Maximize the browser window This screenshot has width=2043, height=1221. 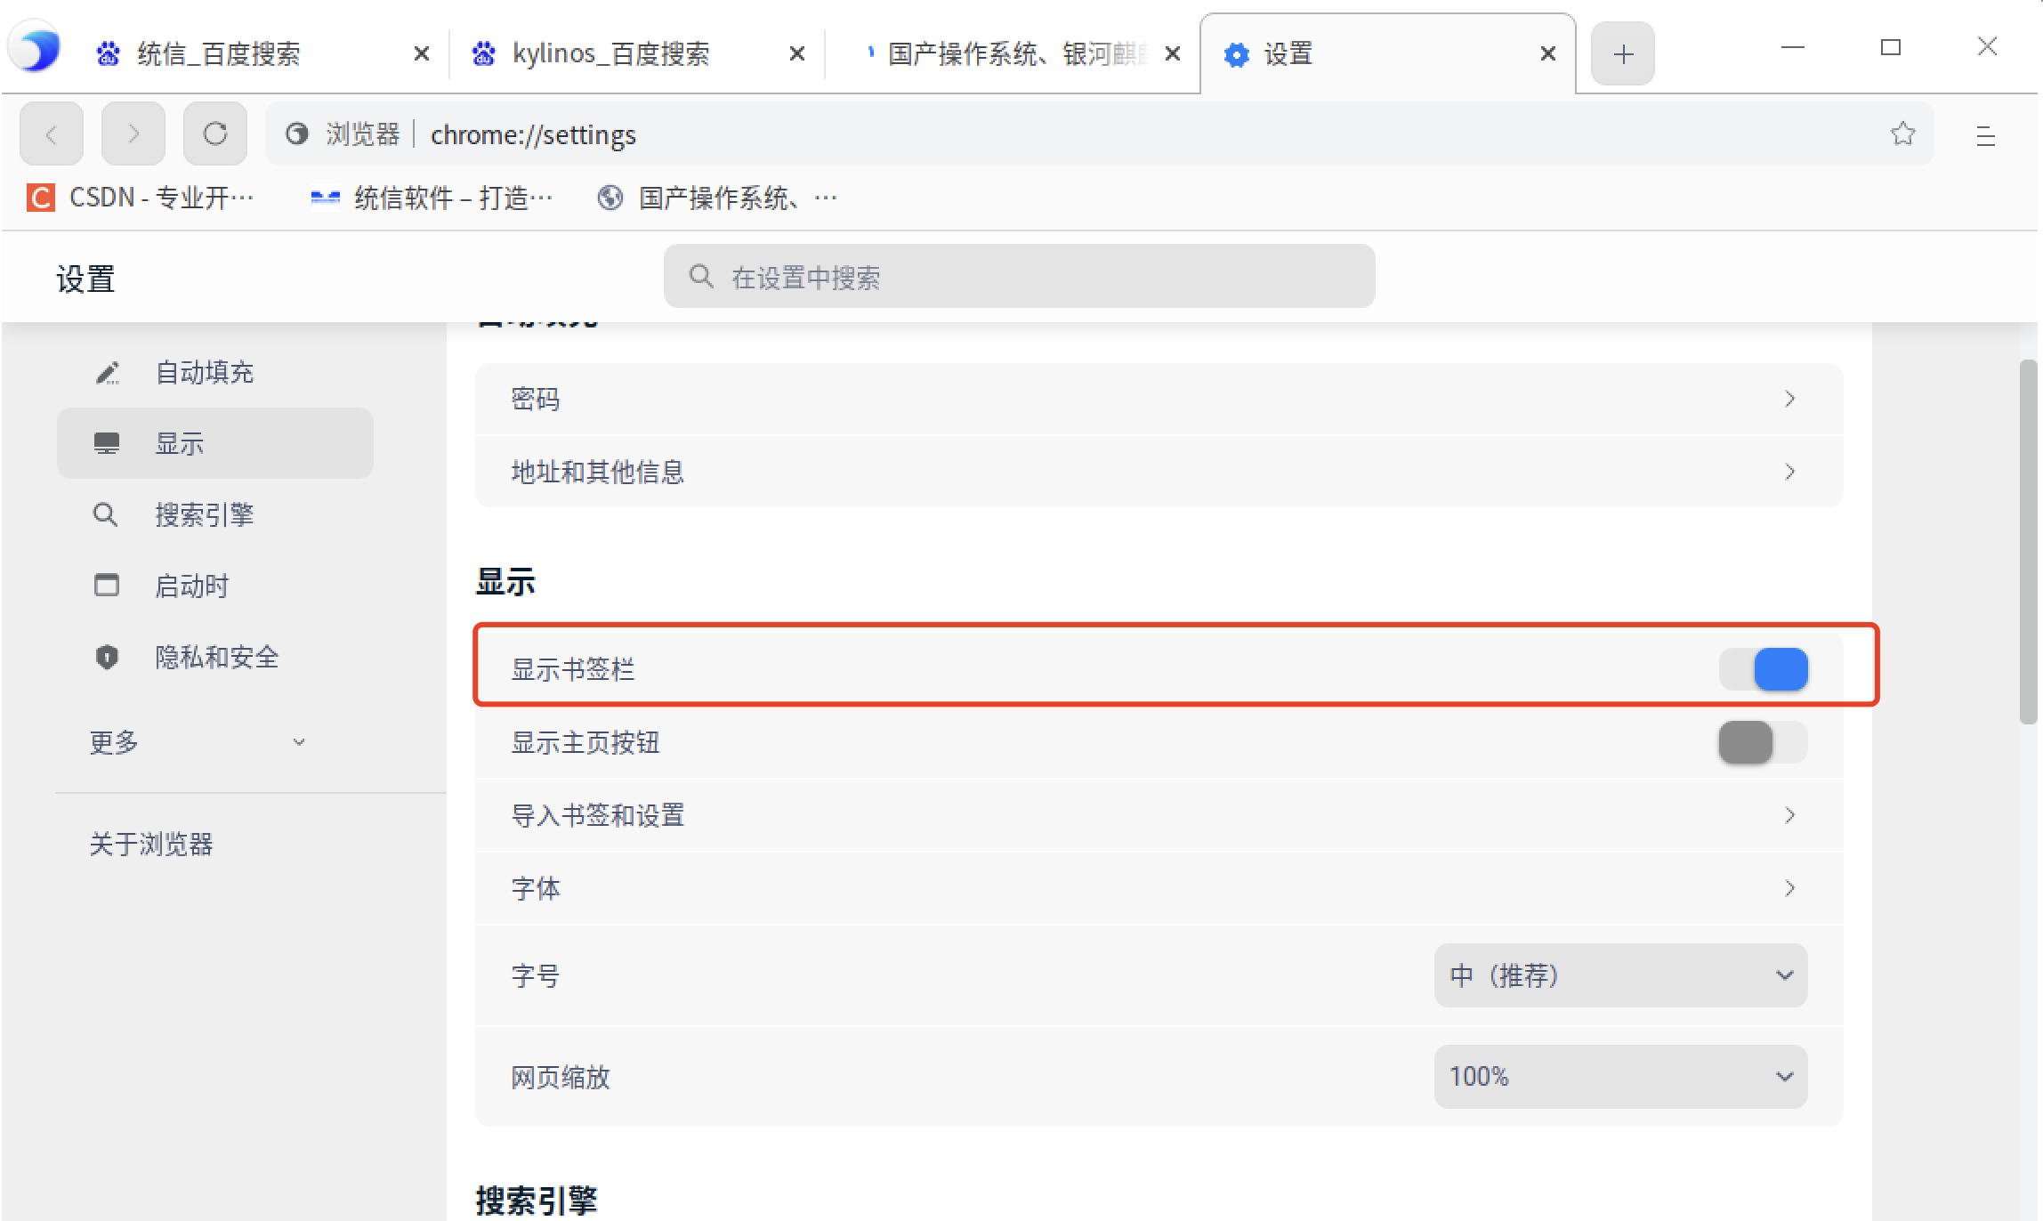point(1890,47)
